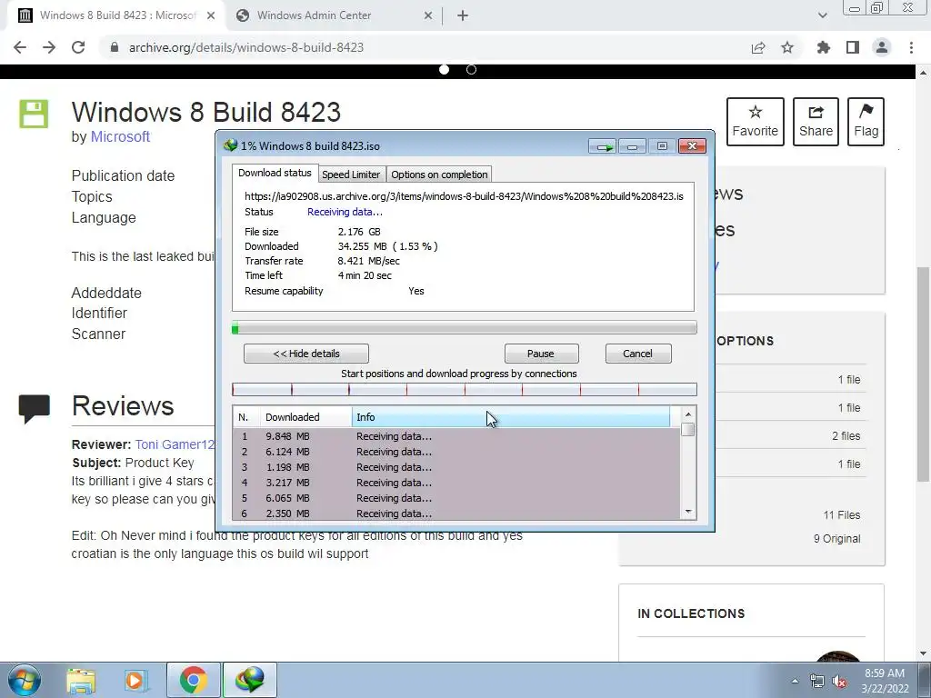Open the Windows Start button
The width and height of the screenshot is (931, 698).
pyautogui.click(x=25, y=680)
